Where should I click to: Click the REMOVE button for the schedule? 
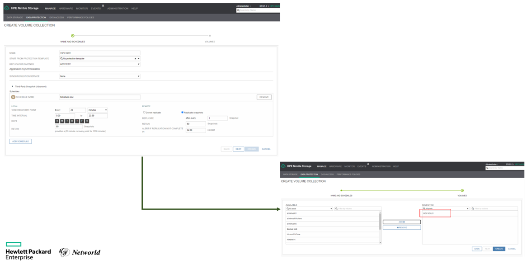(264, 97)
